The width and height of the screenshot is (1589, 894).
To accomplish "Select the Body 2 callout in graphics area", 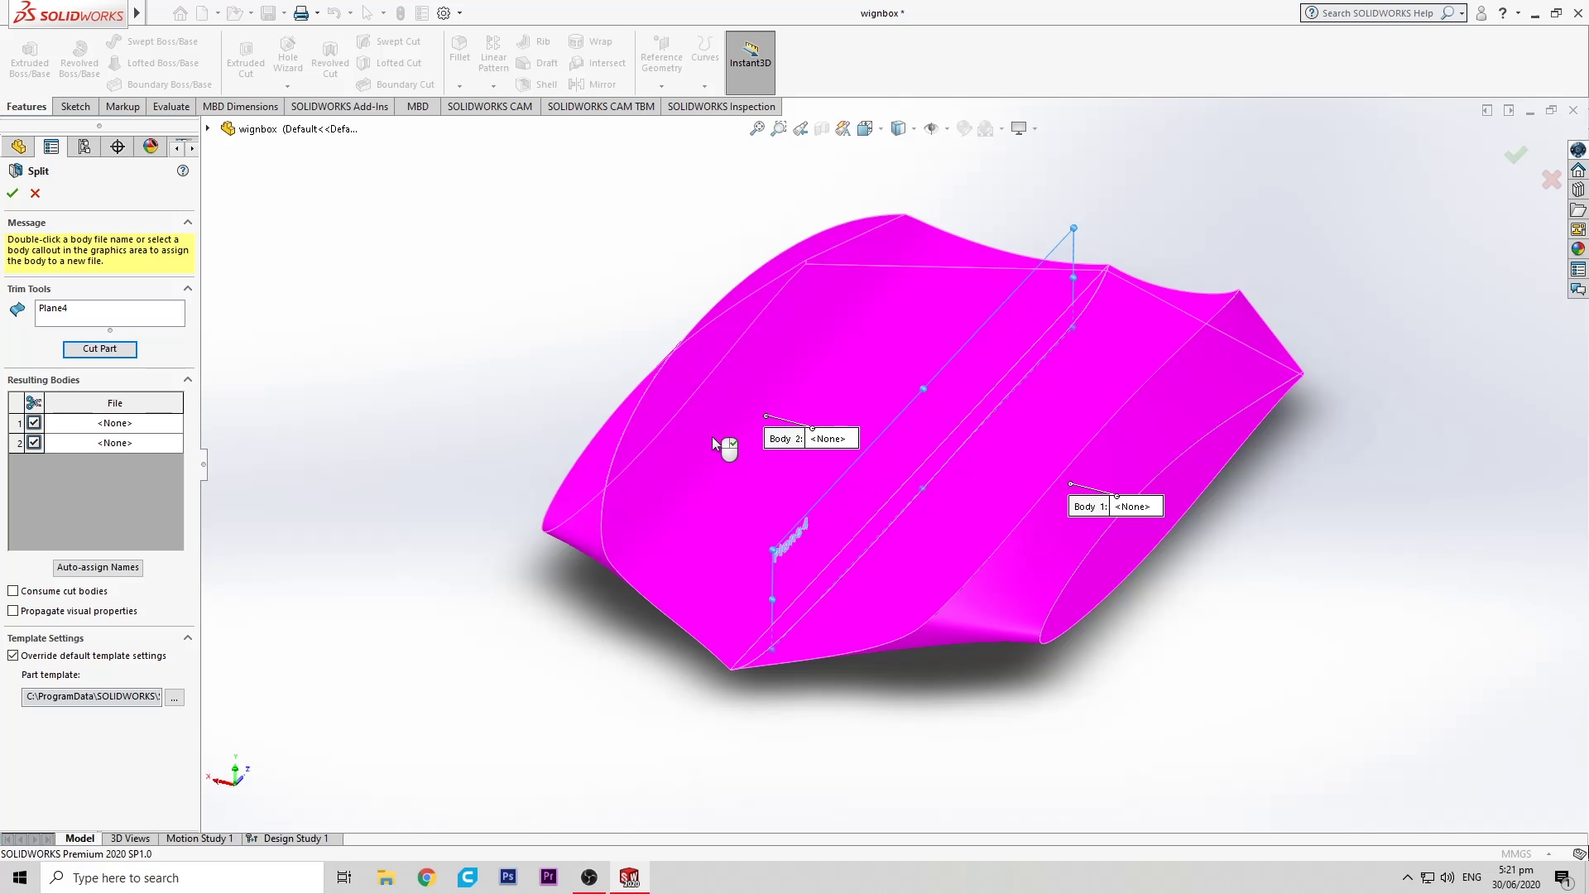I will [x=811, y=439].
